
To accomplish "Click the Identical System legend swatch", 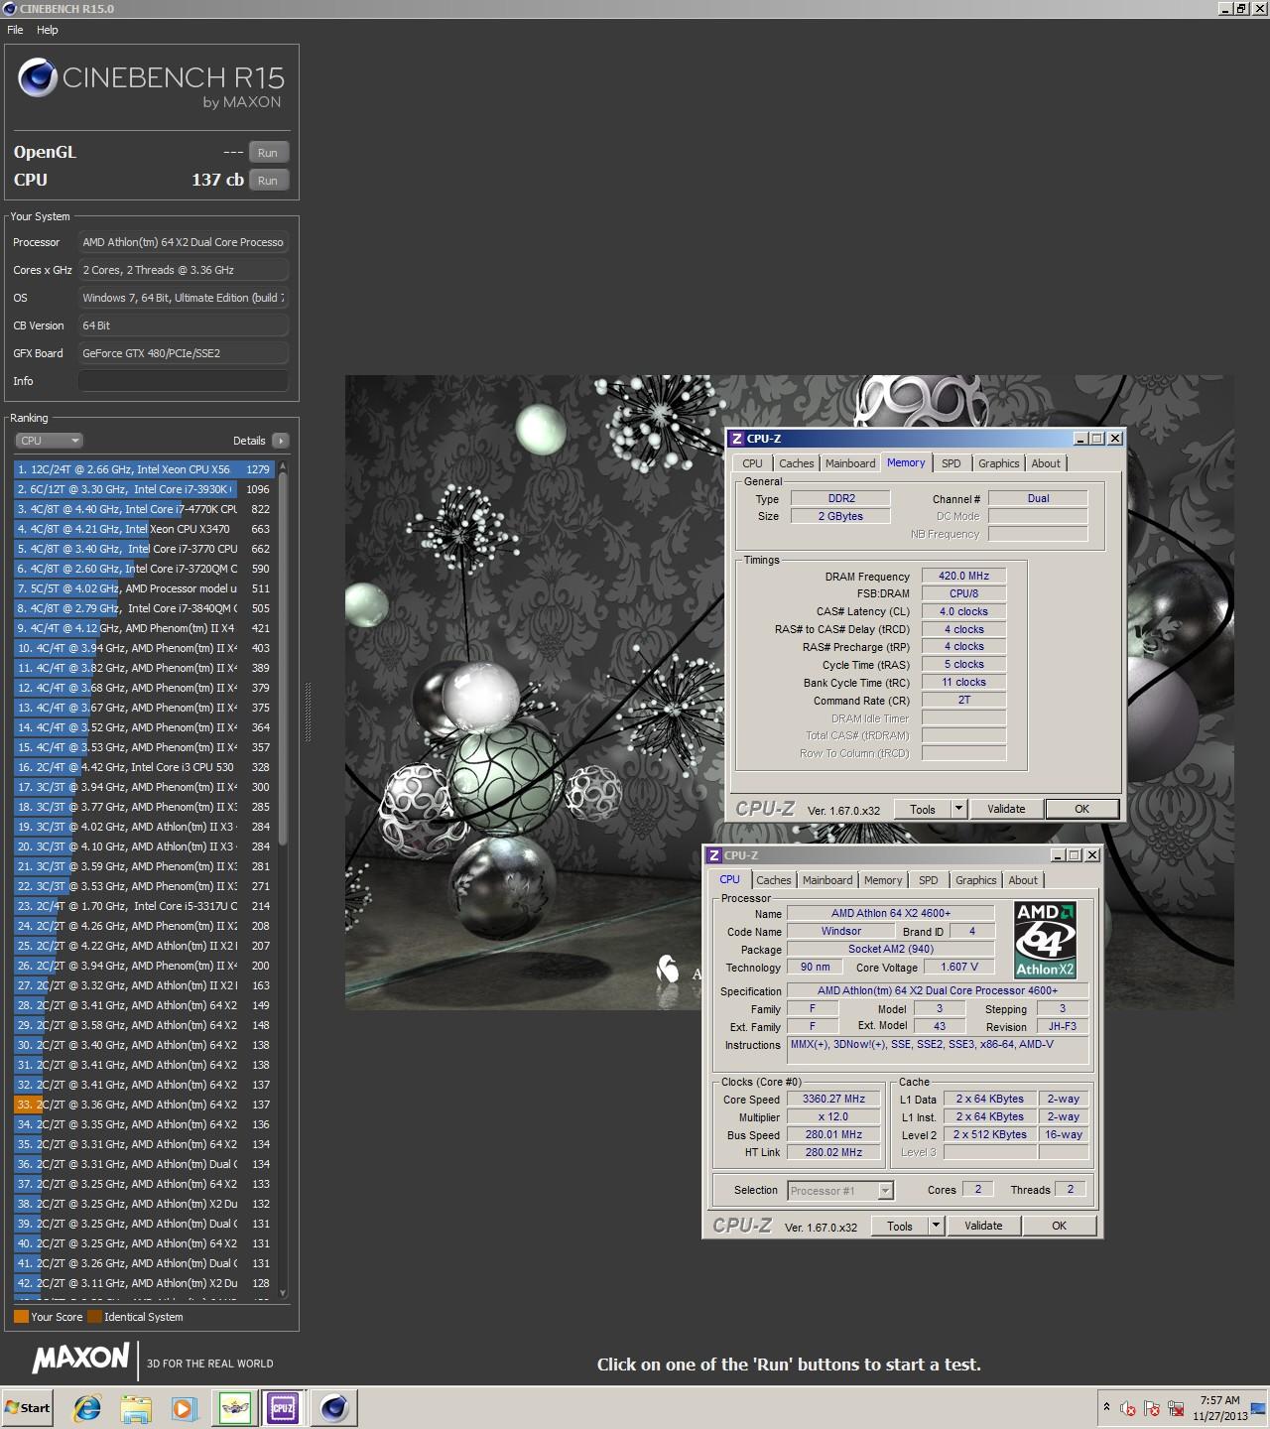I will pyautogui.click(x=94, y=1317).
